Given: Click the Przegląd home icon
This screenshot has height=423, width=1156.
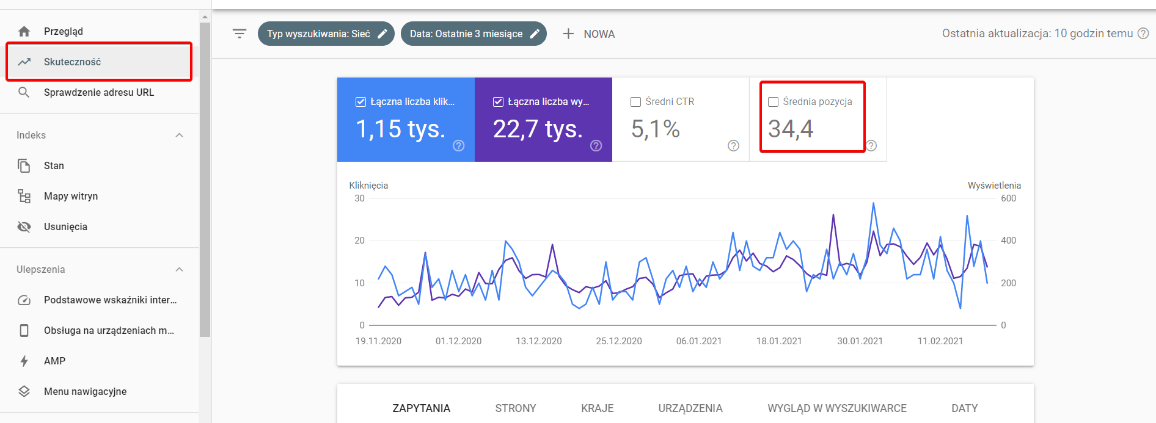Looking at the screenshot, I should pyautogui.click(x=24, y=31).
